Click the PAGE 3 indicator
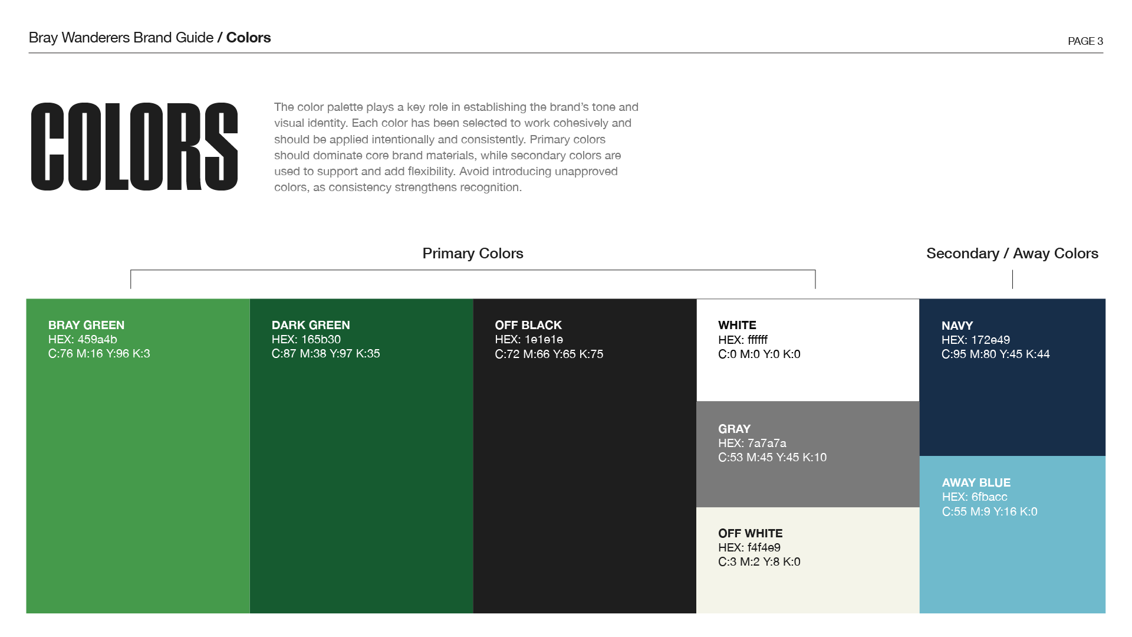 [1085, 41]
